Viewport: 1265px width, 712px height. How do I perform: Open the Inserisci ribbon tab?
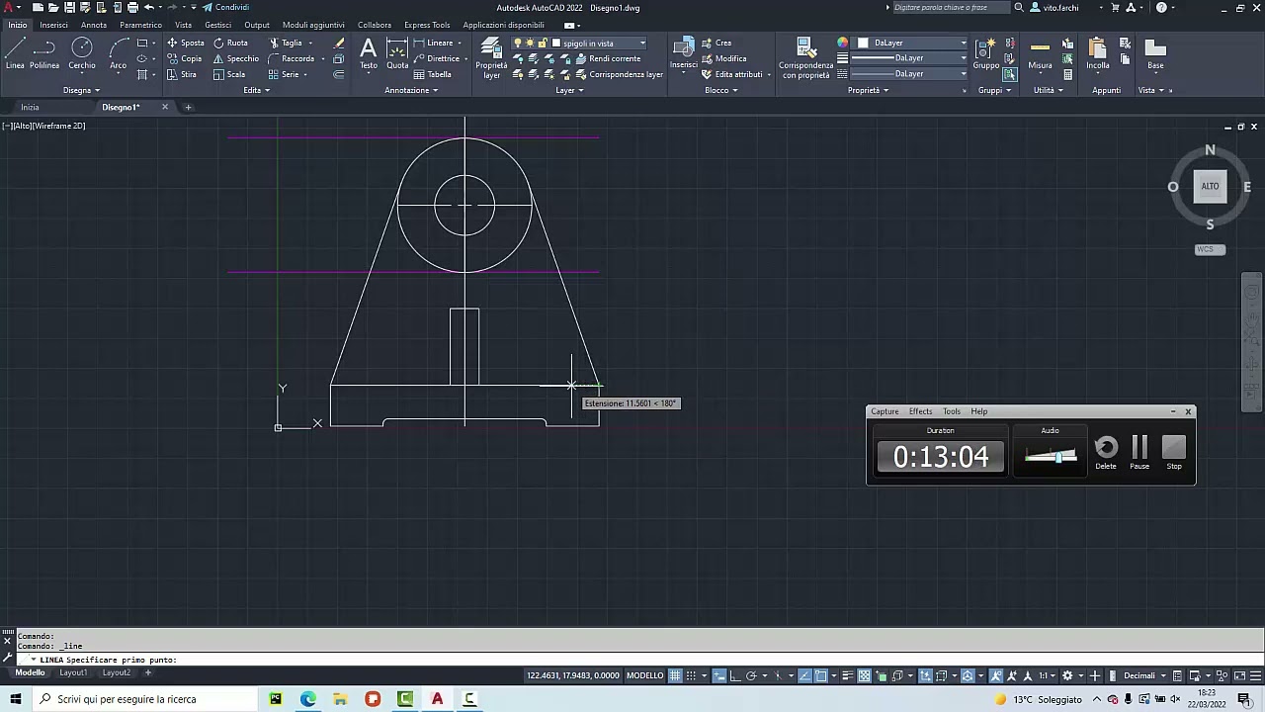click(53, 25)
